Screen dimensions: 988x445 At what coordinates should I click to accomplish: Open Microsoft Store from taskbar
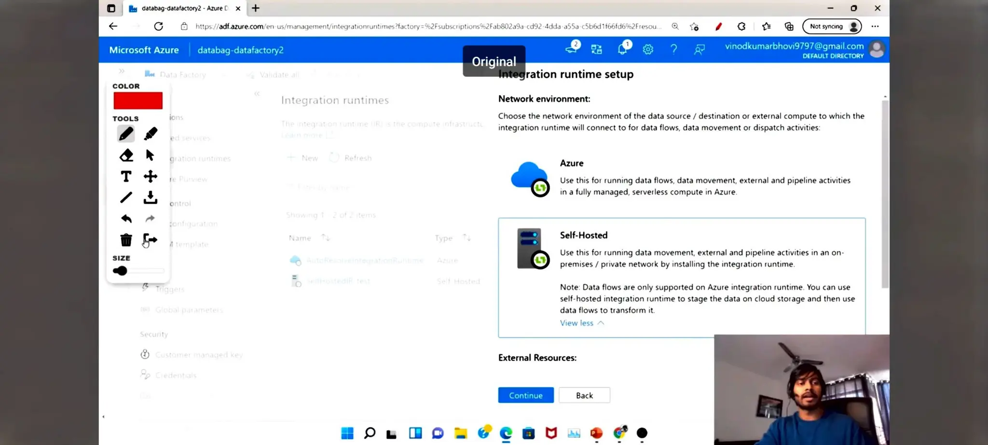[x=528, y=433]
